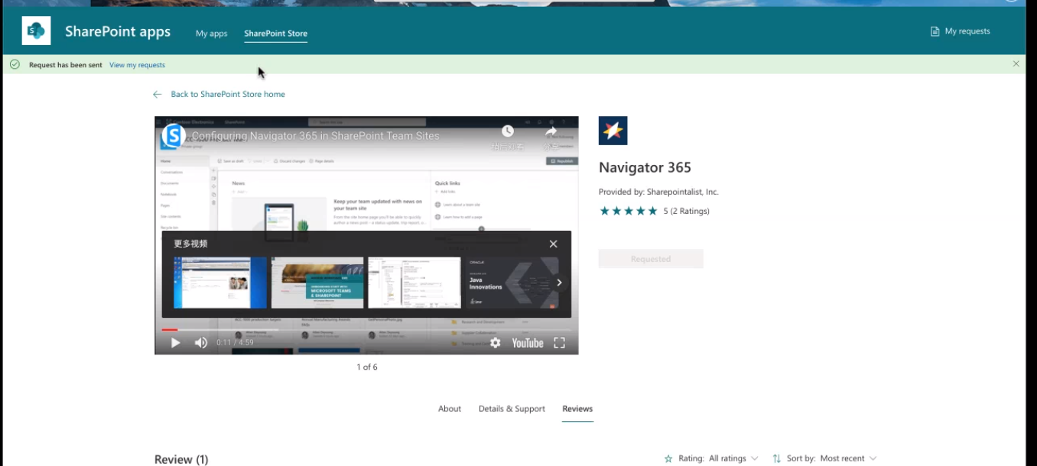Click the View my requests link
The image size is (1037, 466).
point(136,65)
